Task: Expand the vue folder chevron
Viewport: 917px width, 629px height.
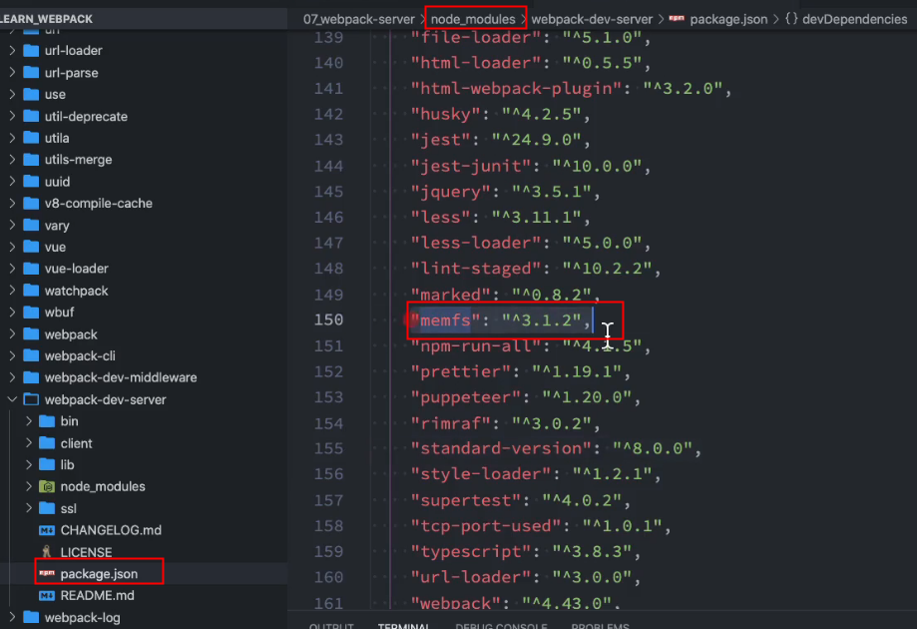Action: [x=12, y=247]
